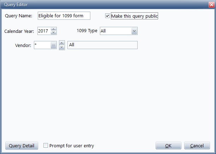Open Vendor lookup ellipsis button
Viewport: 216px width, 154px height.
click(53, 45)
